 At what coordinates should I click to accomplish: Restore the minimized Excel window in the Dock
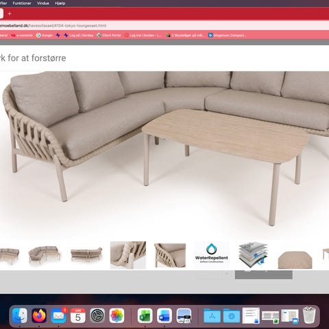[x=271, y=317]
